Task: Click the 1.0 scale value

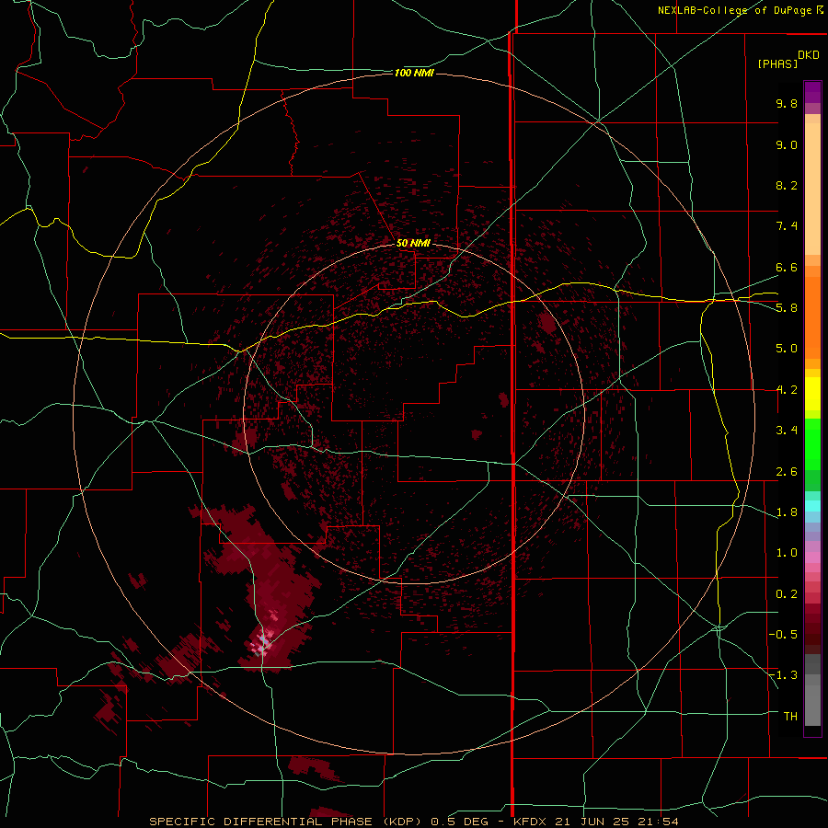Action: [x=787, y=553]
